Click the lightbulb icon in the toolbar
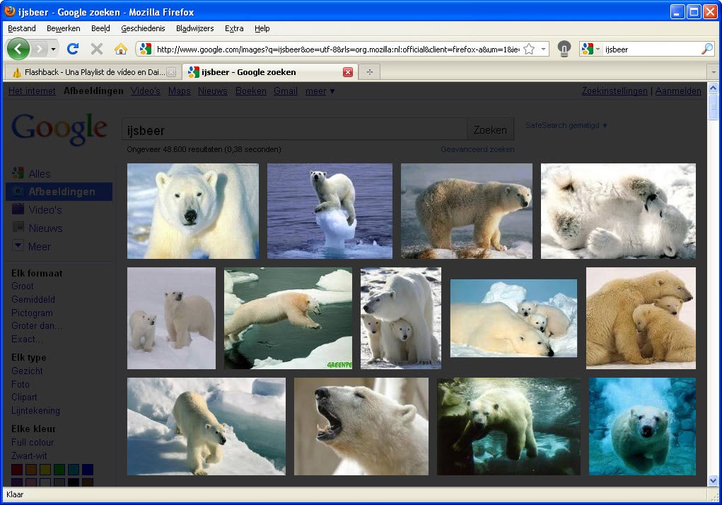 pyautogui.click(x=564, y=49)
